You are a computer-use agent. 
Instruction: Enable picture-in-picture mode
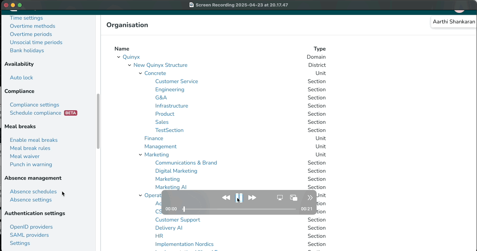294,198
